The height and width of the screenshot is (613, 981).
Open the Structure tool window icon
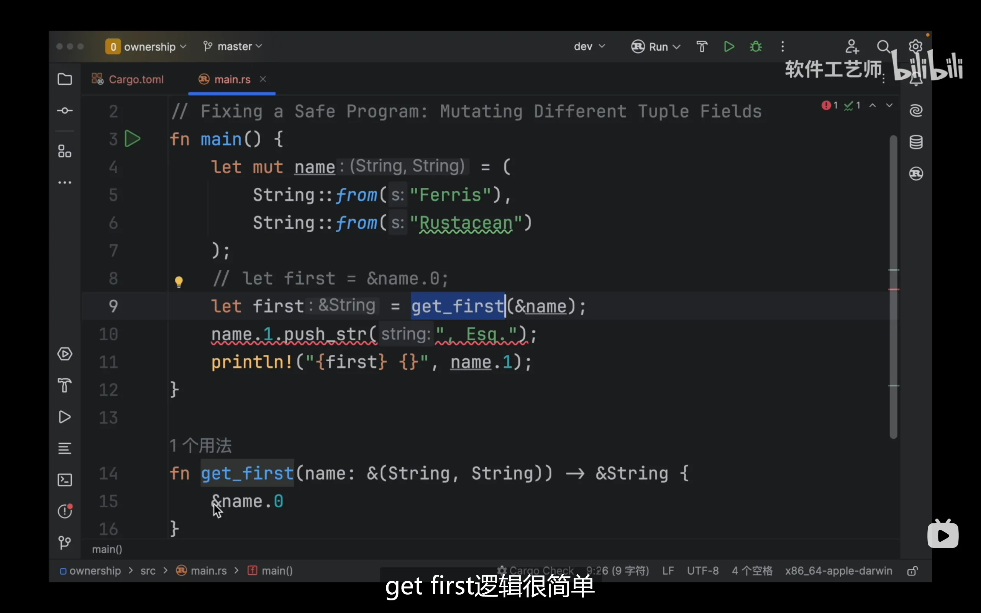click(65, 152)
